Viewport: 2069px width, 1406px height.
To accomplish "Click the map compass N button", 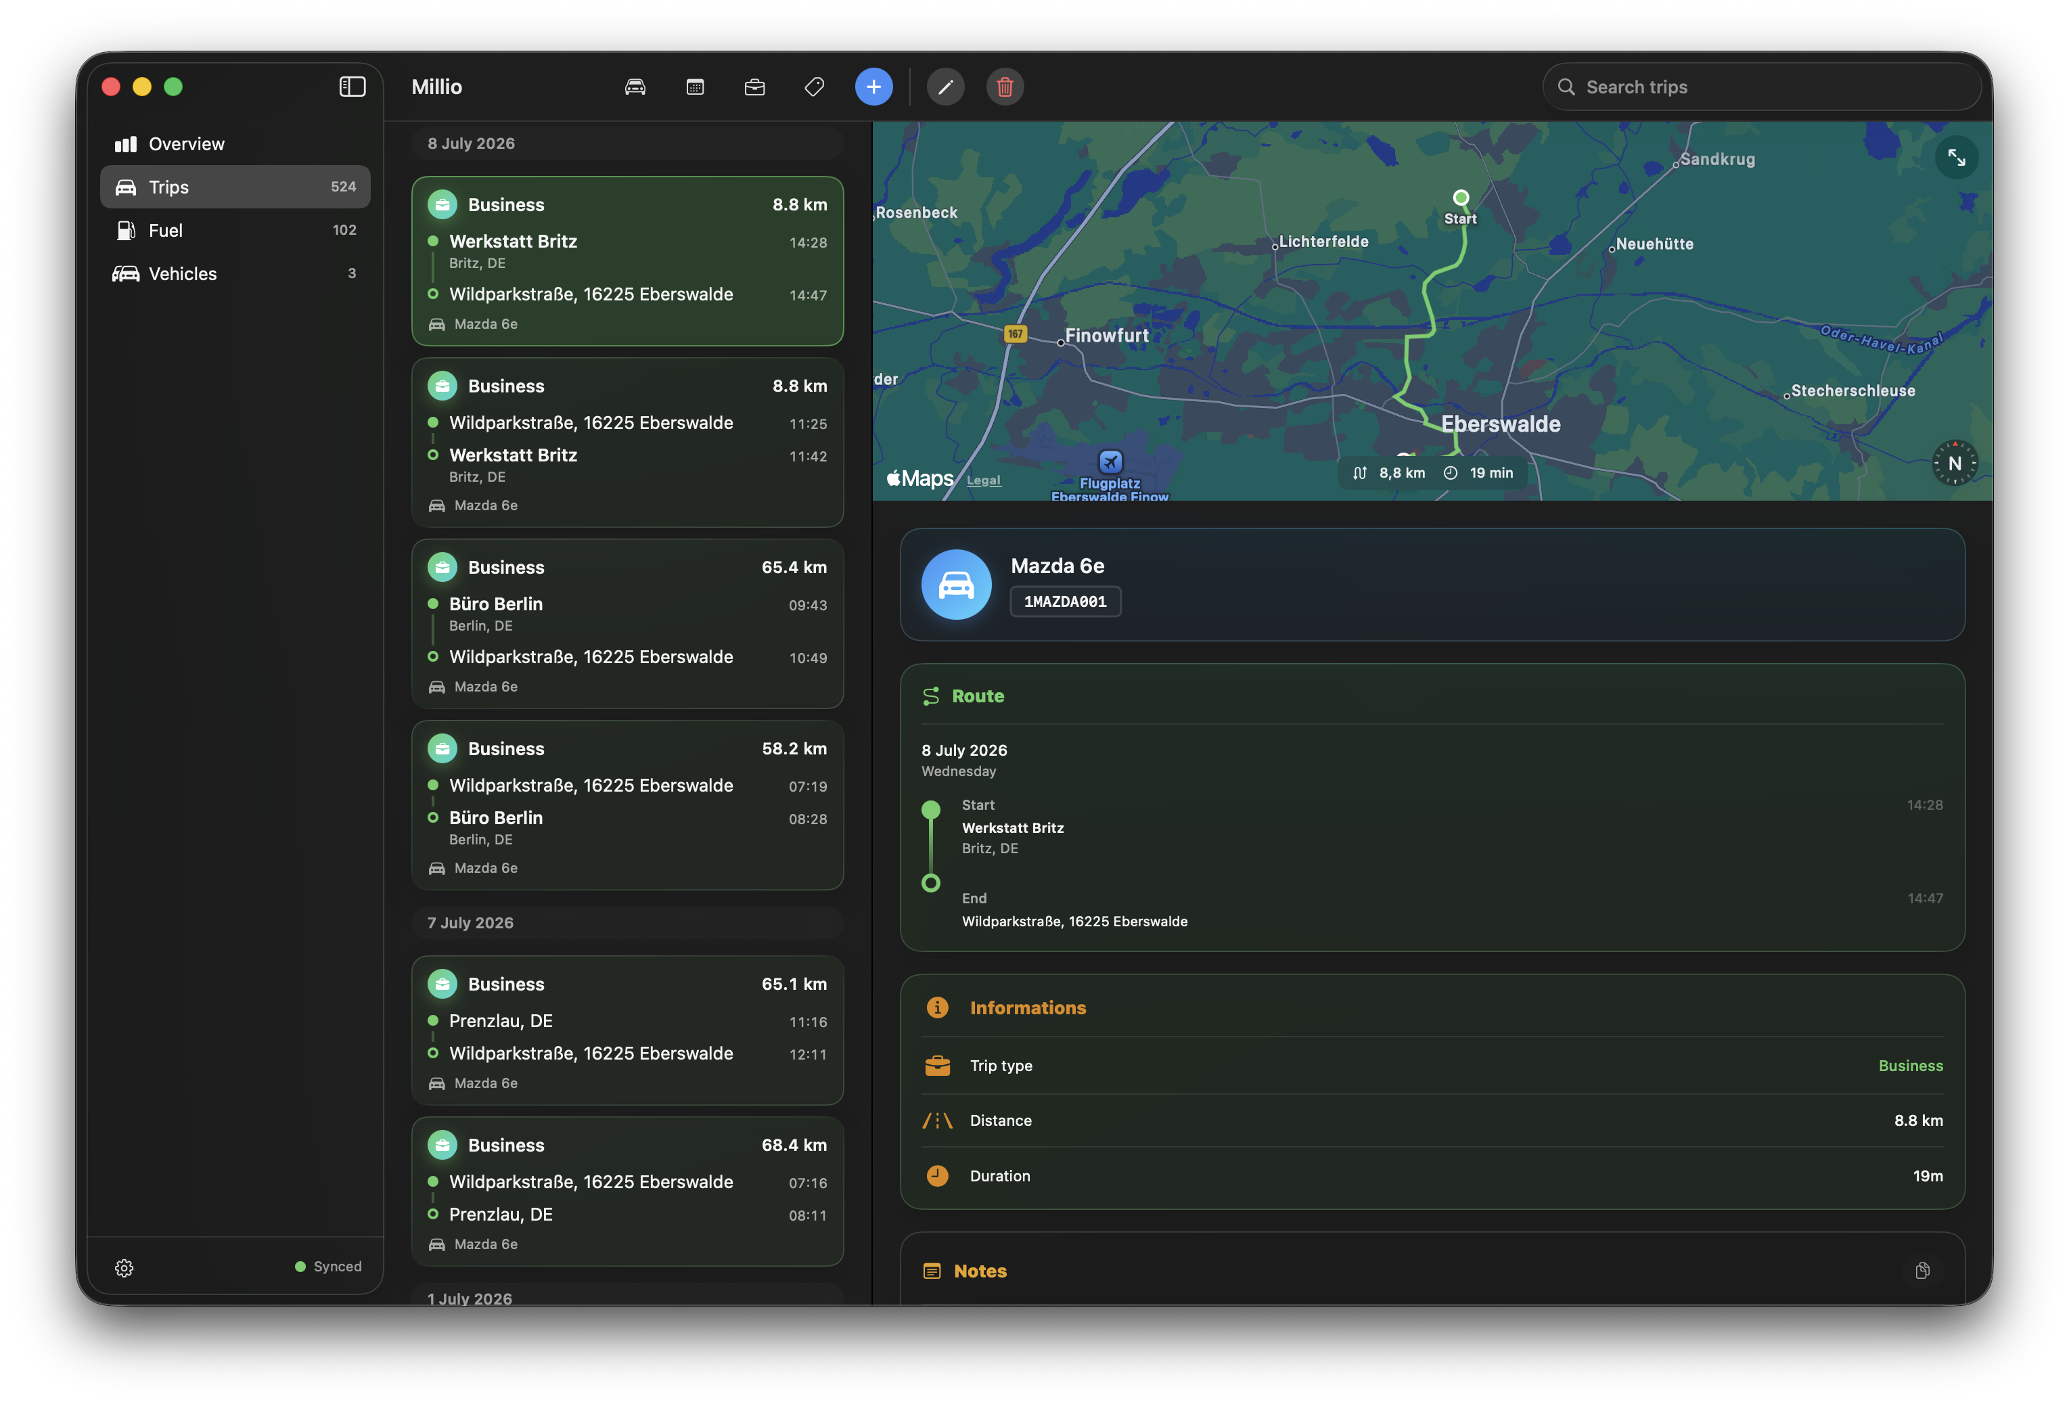I will [1954, 463].
